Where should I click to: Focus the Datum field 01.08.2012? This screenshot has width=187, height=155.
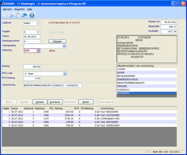coord(32,37)
